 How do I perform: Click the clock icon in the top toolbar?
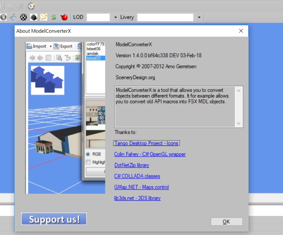click(31, 6)
